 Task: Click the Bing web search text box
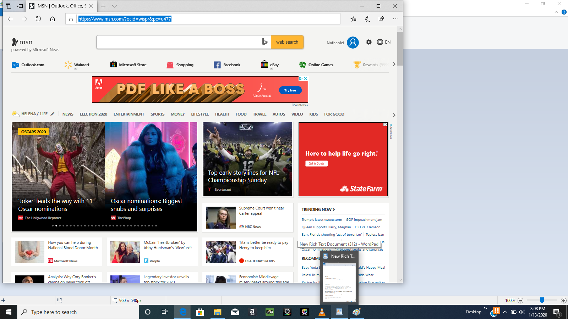[x=179, y=42]
